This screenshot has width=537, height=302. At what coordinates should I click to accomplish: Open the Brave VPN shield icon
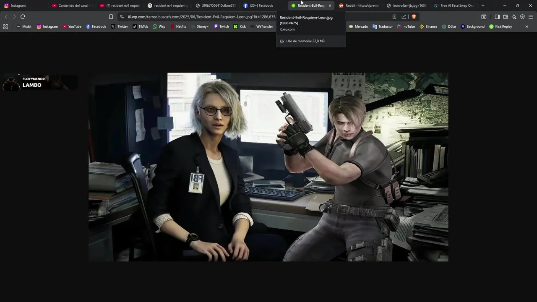(522, 17)
